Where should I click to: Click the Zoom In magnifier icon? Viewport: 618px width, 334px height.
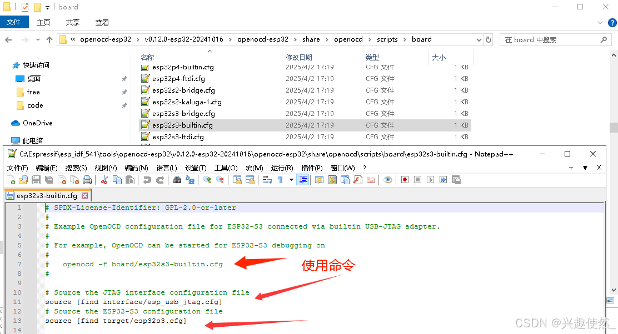[x=207, y=180]
